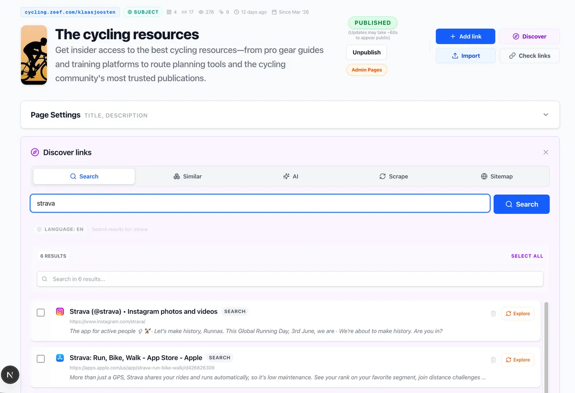This screenshot has height=393, width=575.
Task: Switch to the Similar tab
Action: tap(187, 176)
